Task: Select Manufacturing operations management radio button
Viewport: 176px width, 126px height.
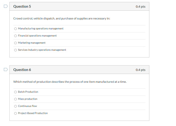Action: pos(15,29)
